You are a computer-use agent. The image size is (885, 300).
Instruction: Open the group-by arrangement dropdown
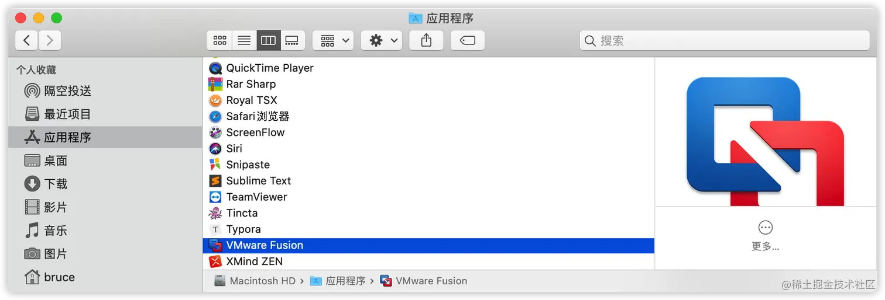click(x=333, y=40)
